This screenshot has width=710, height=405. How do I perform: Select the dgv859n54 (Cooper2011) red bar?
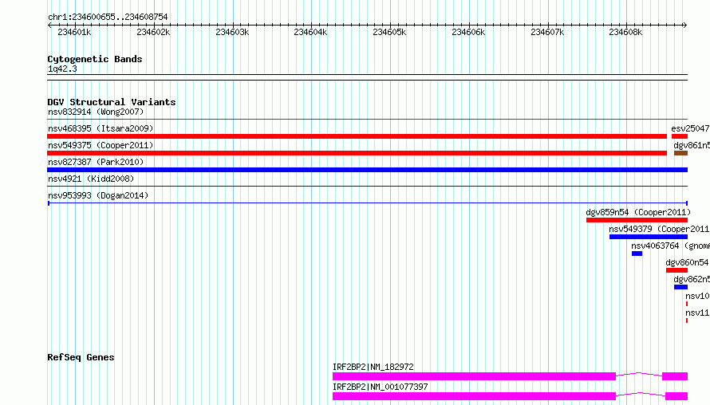point(637,220)
